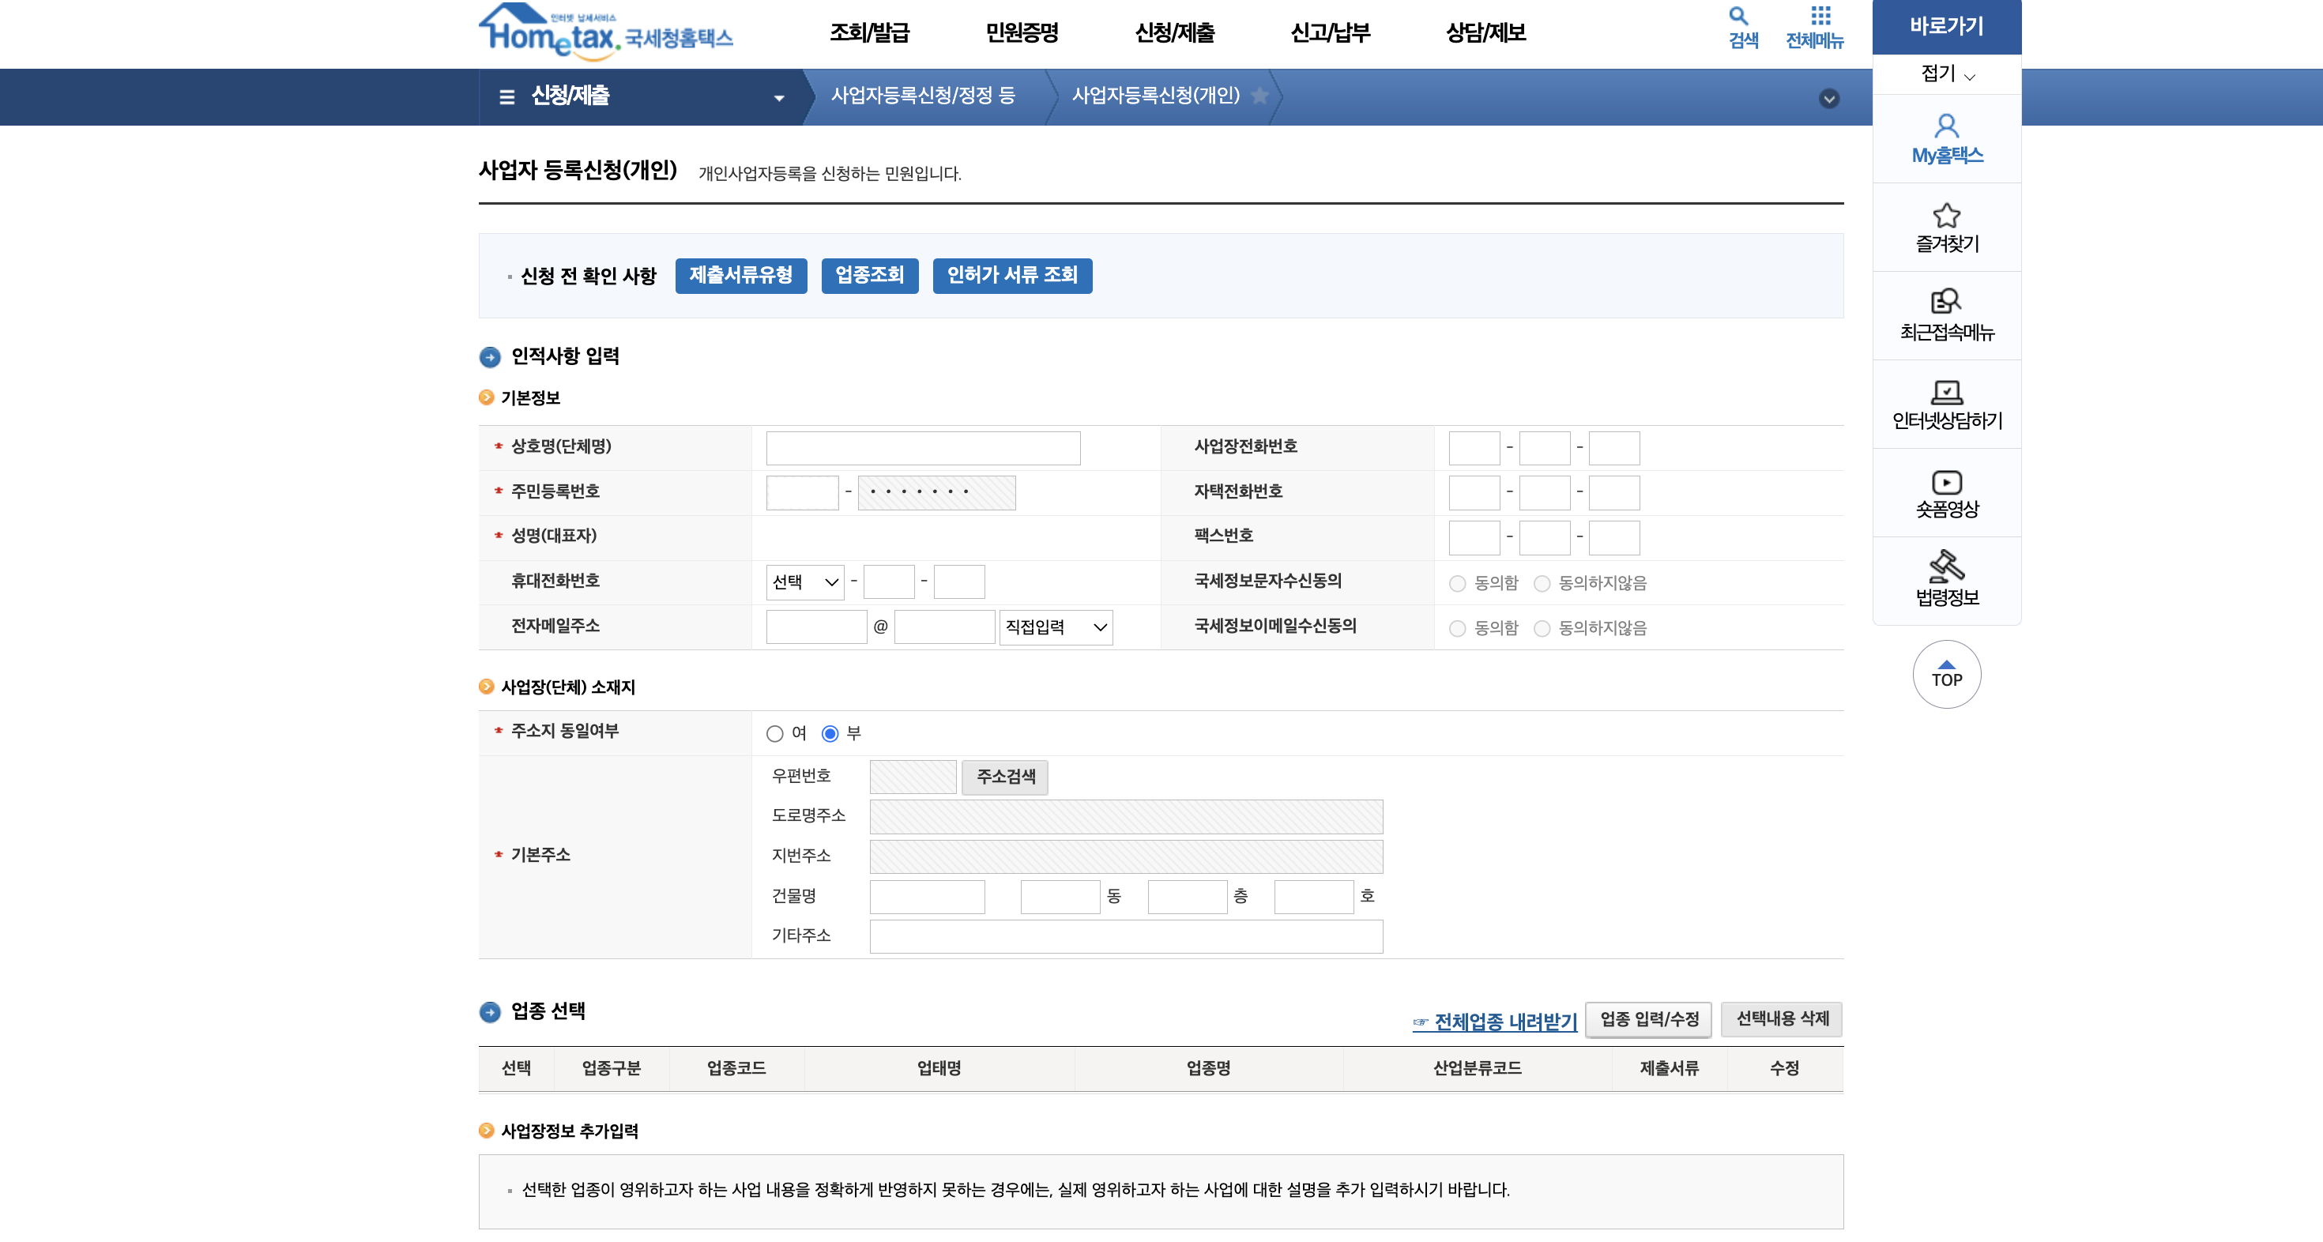The width and height of the screenshot is (2323, 1242).
Task: Open 최근접속메뉴 icon in sidebar
Action: 1946,301
